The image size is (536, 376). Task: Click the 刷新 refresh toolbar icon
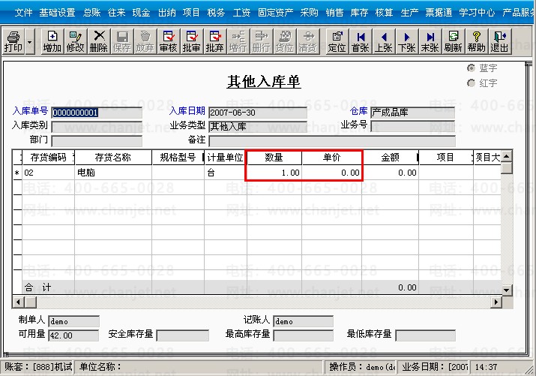tap(454, 42)
